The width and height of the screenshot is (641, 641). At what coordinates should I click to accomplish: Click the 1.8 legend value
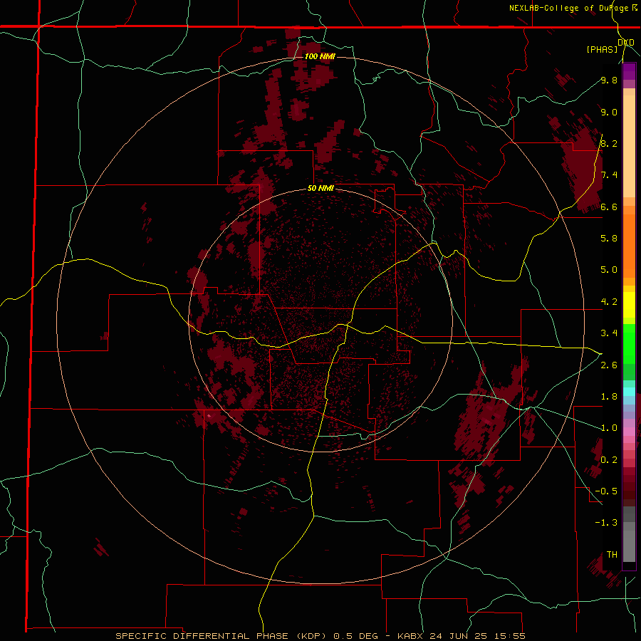(609, 397)
